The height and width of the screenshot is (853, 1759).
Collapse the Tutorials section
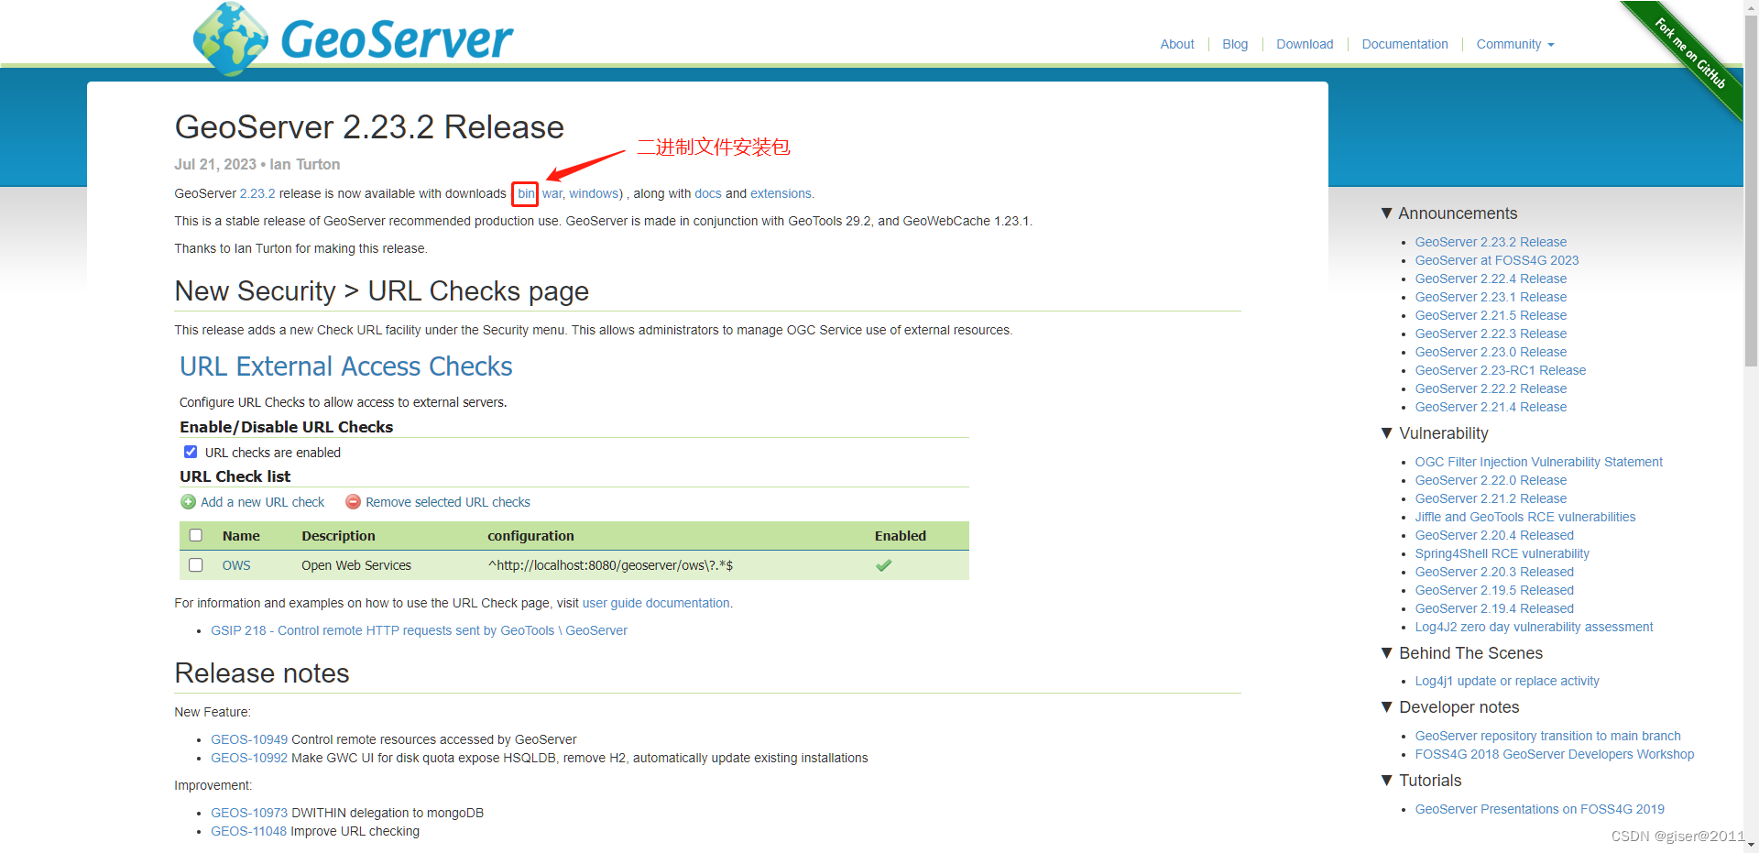pyautogui.click(x=1387, y=780)
